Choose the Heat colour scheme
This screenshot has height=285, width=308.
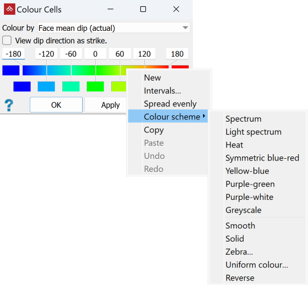234,145
